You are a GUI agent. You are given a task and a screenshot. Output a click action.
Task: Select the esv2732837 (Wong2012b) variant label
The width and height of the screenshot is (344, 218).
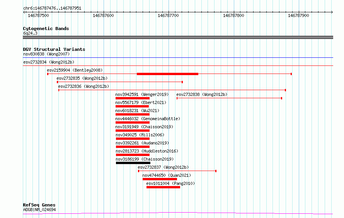tap(163, 167)
